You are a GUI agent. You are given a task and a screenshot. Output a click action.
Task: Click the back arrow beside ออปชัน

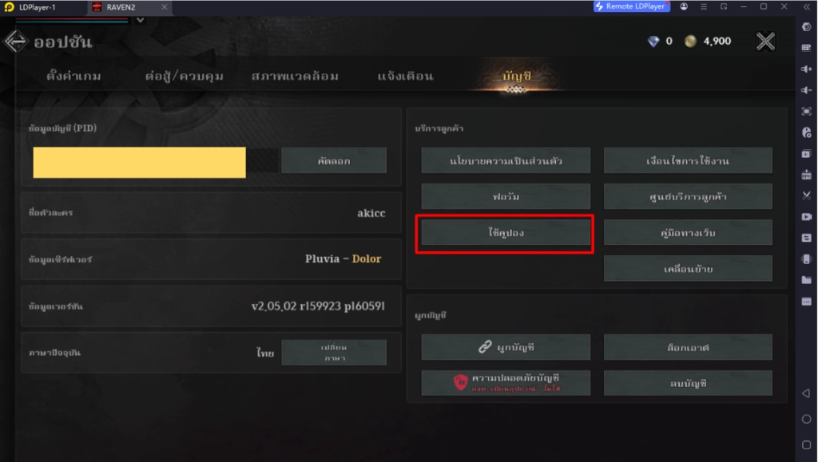15,41
